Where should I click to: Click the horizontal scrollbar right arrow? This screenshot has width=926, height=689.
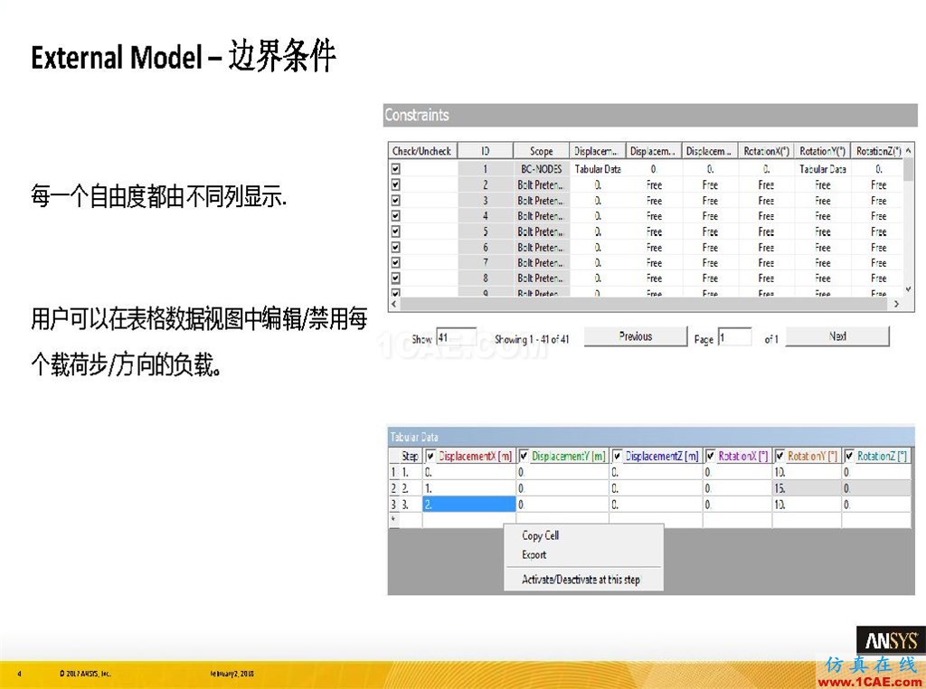pyautogui.click(x=896, y=304)
